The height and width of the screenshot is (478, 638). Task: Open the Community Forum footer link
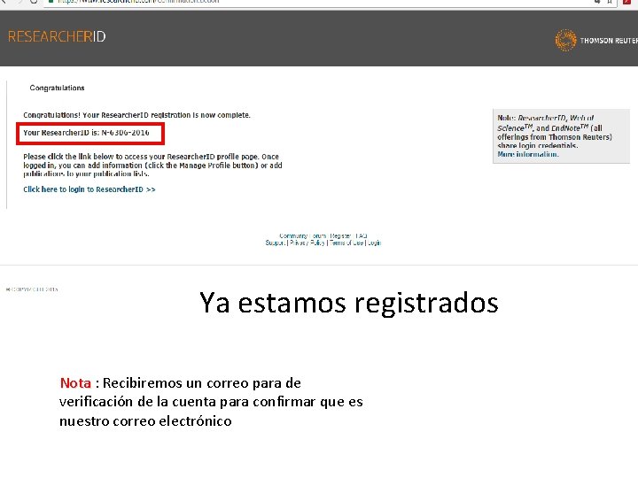click(x=303, y=235)
